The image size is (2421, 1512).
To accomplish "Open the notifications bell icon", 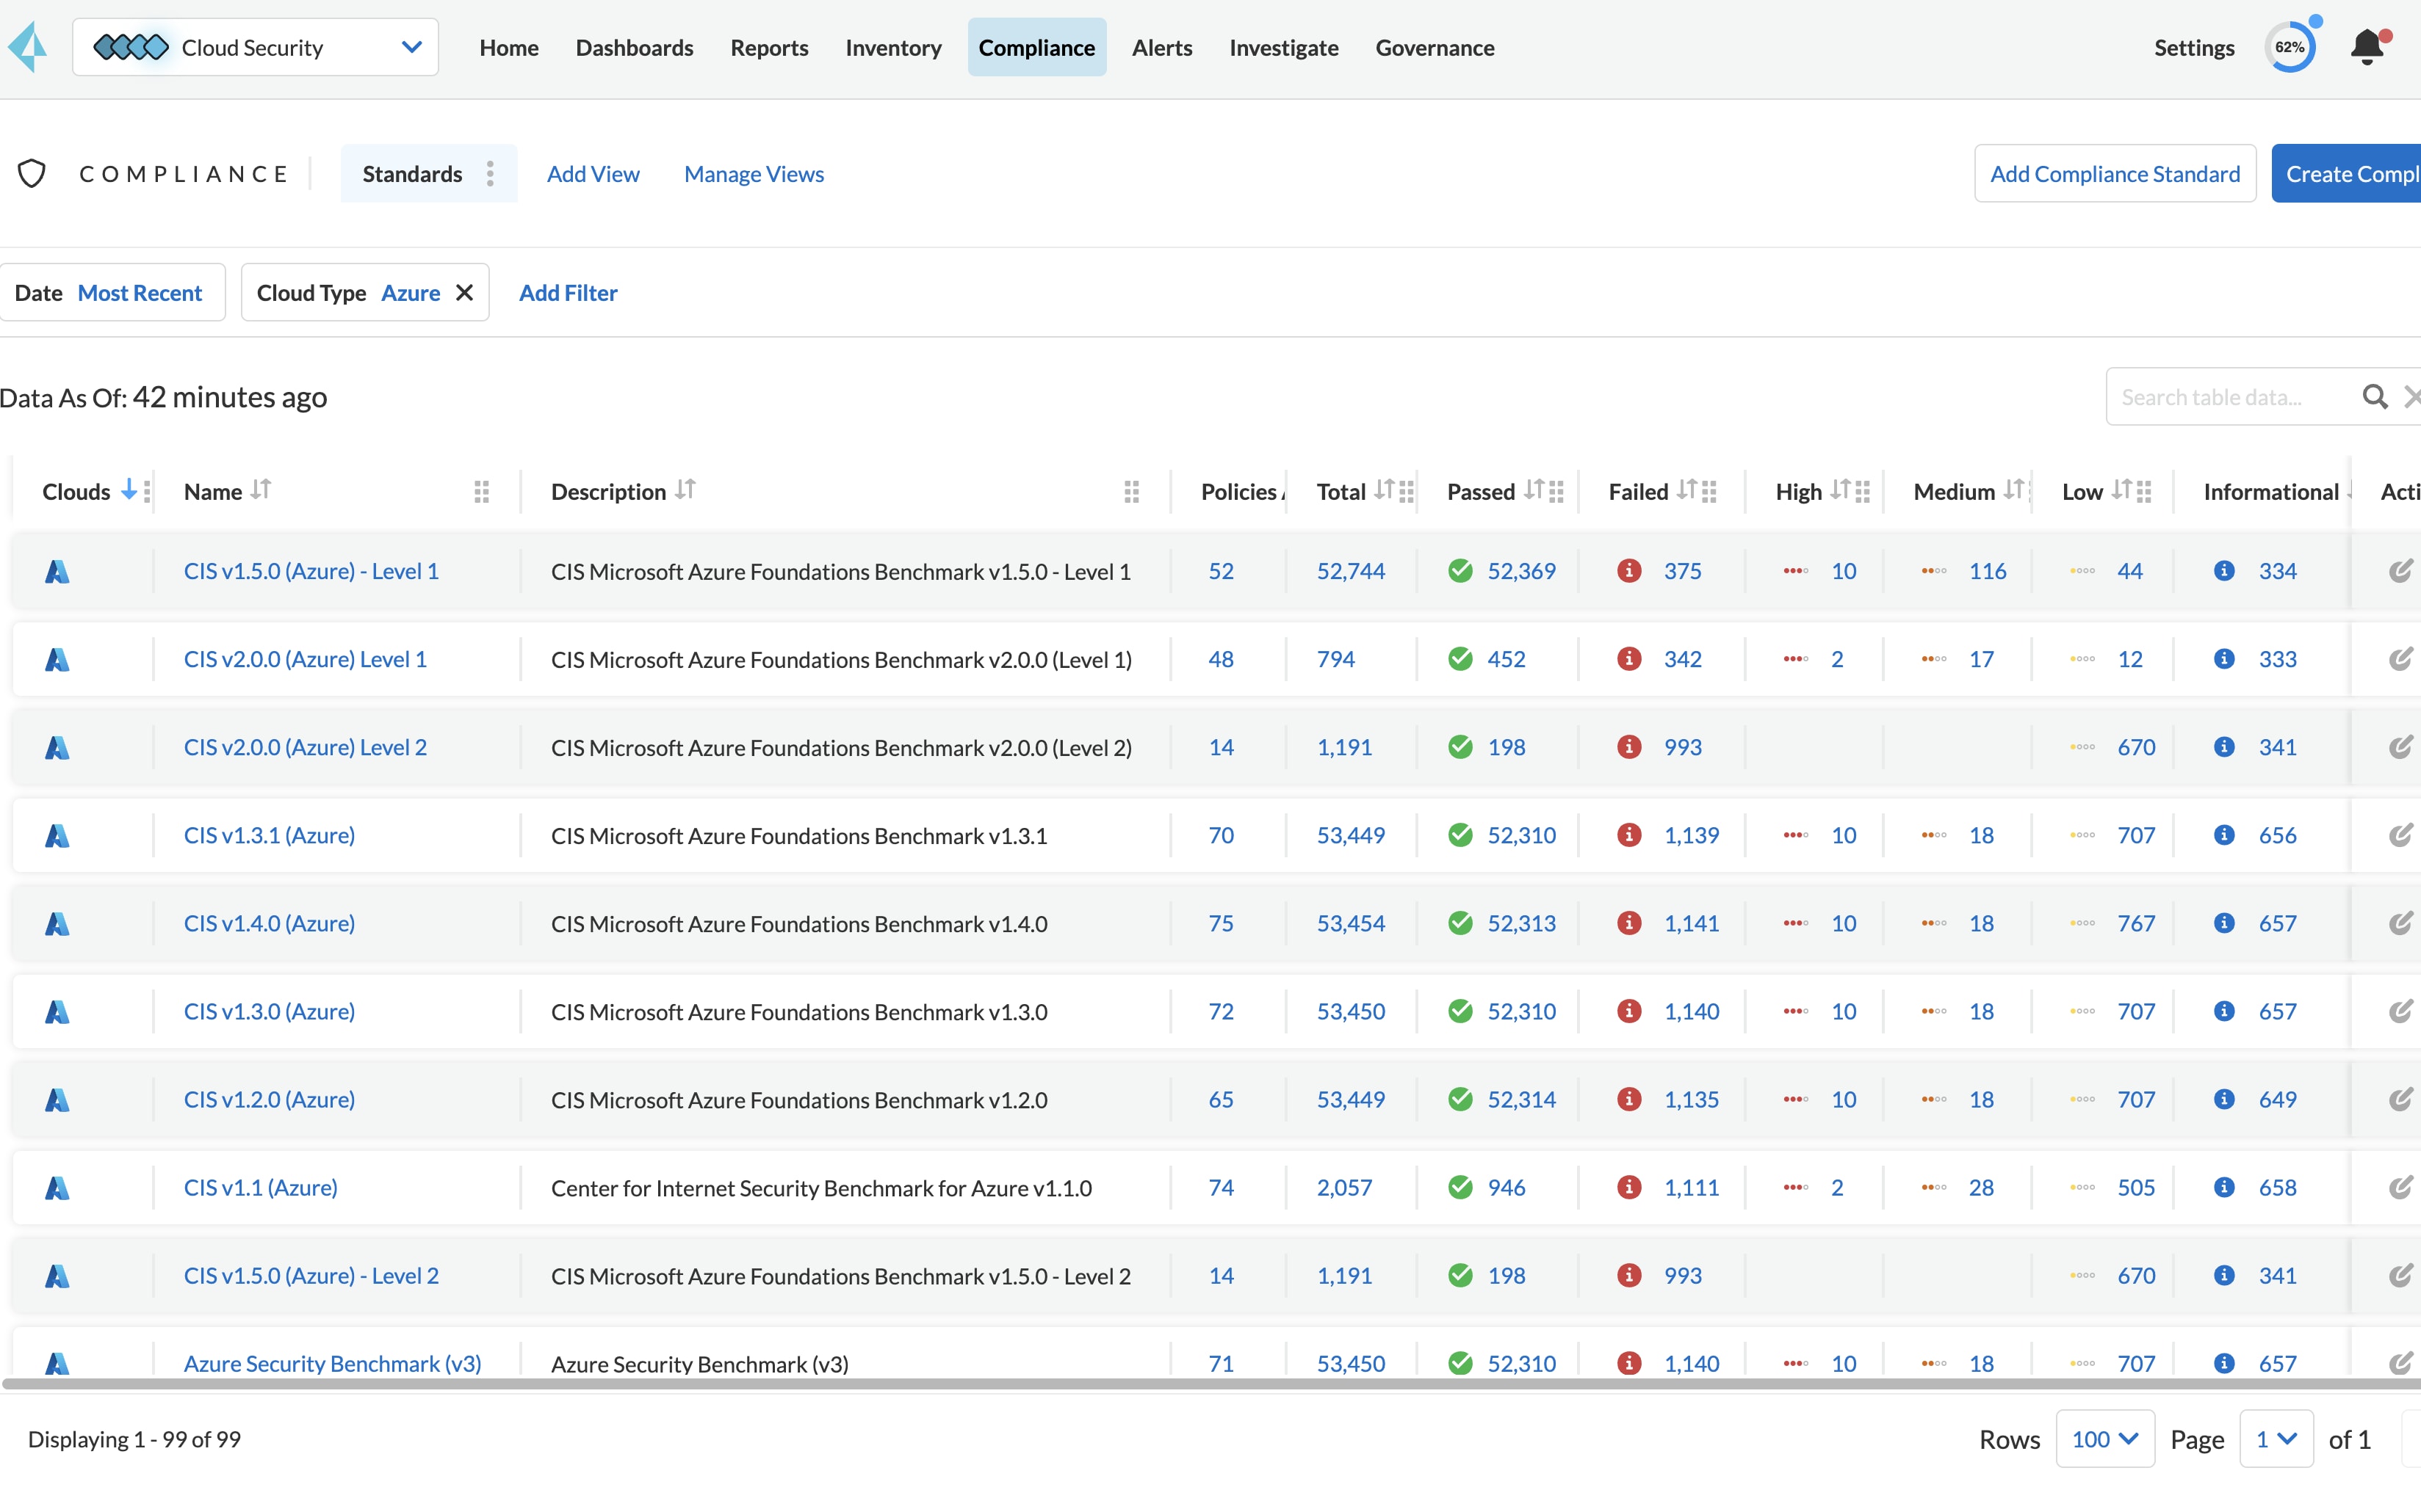I will click(x=2366, y=47).
